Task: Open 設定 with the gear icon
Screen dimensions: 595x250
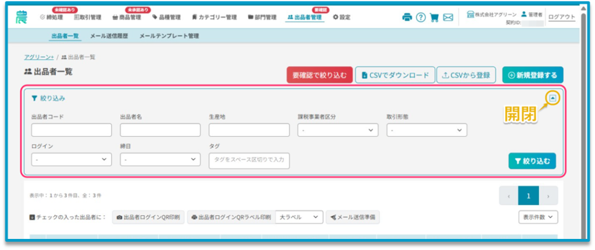Action: pyautogui.click(x=342, y=17)
